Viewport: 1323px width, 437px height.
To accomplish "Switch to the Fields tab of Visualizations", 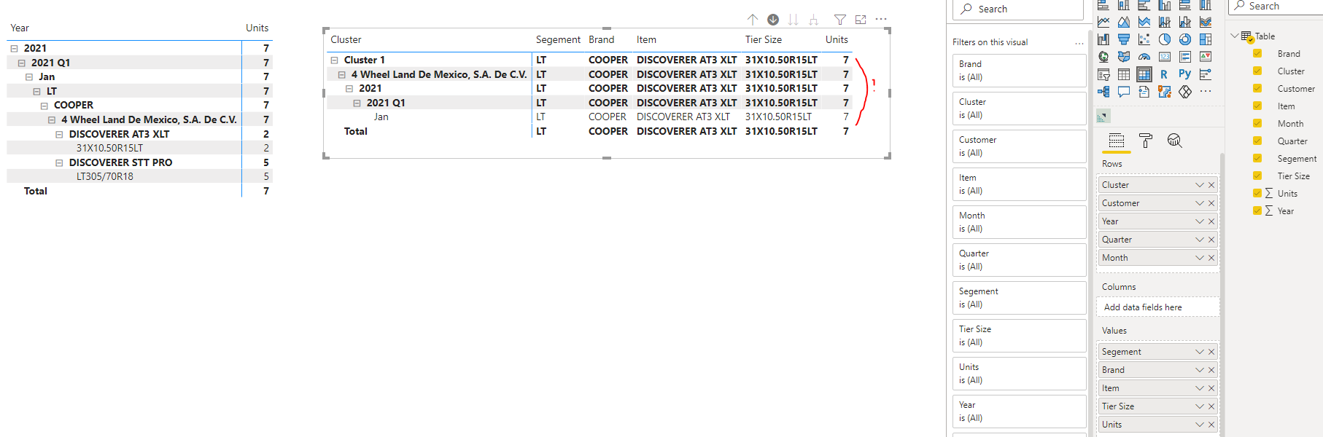I will point(1117,141).
